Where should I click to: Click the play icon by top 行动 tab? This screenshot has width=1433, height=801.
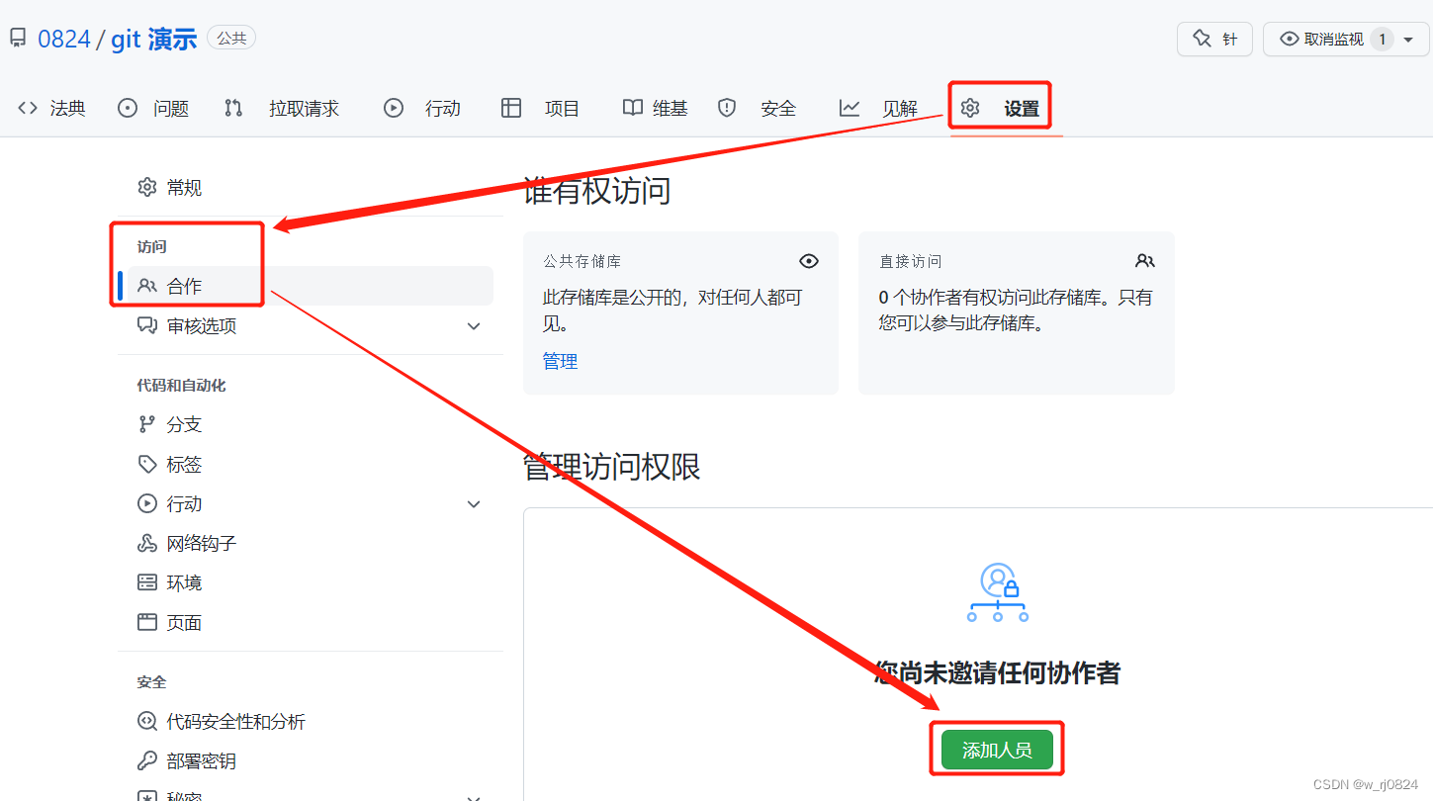coord(394,108)
